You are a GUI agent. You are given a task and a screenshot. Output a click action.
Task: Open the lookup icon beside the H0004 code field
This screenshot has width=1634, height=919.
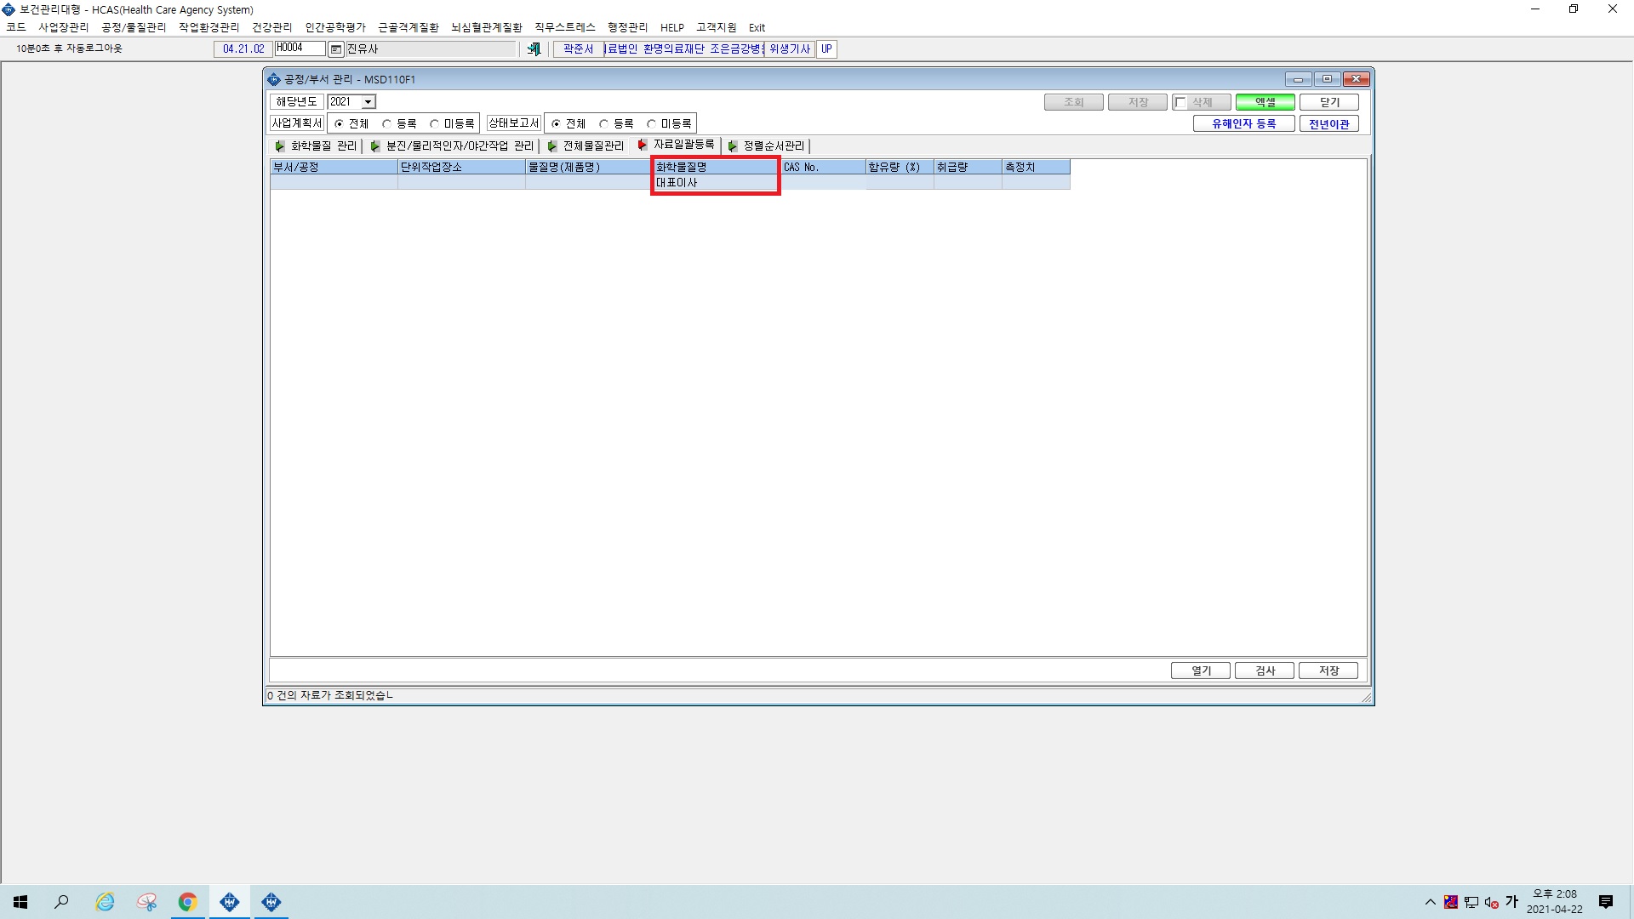click(336, 49)
